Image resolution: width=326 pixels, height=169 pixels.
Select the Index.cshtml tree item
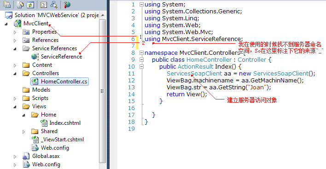tap(65, 123)
